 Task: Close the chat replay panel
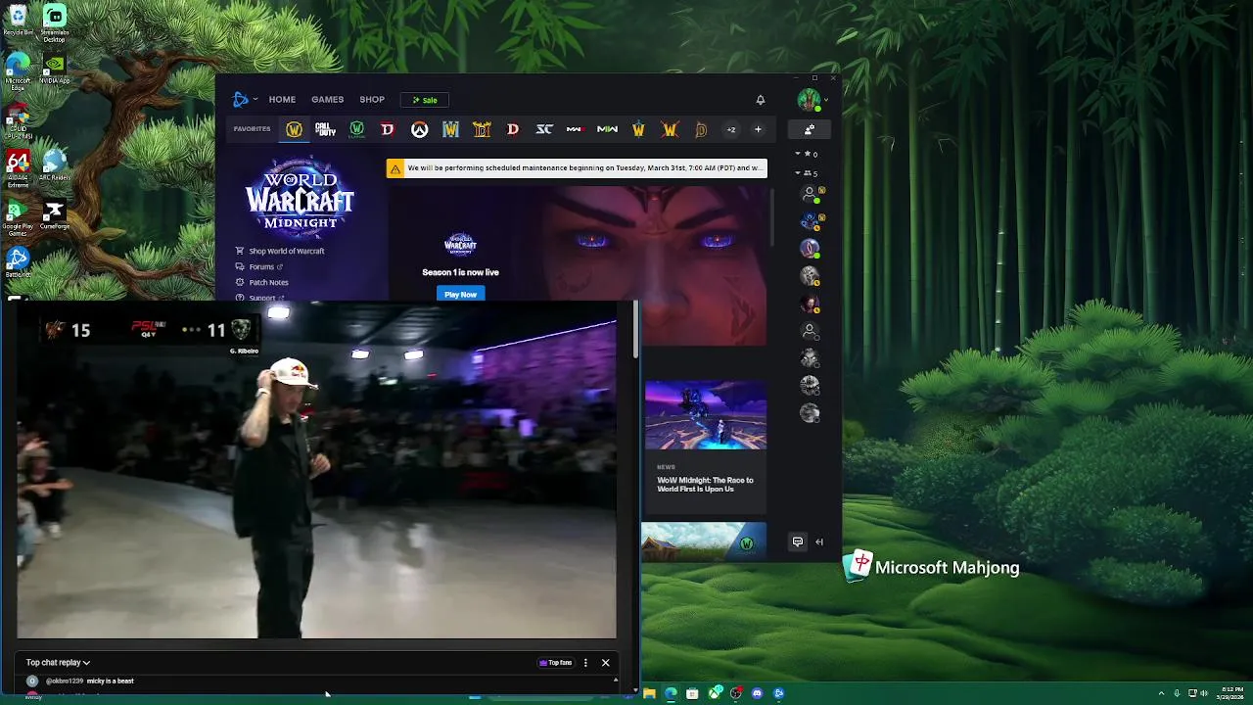point(605,663)
